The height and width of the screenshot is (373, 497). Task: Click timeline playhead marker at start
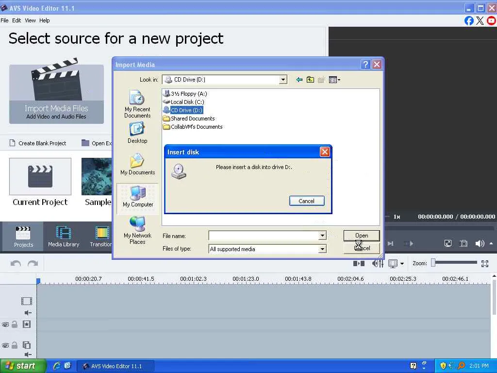click(x=38, y=281)
